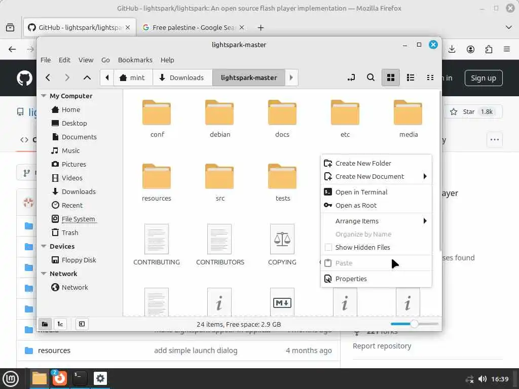Viewport: 519px width, 389px height.
Task: Open the Edit menu
Action: tap(64, 60)
